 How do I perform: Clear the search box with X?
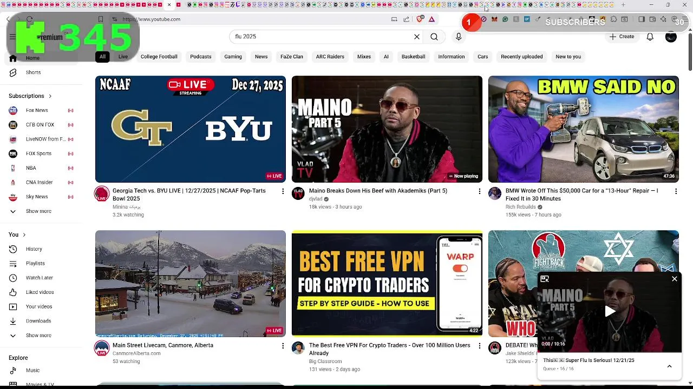417,37
